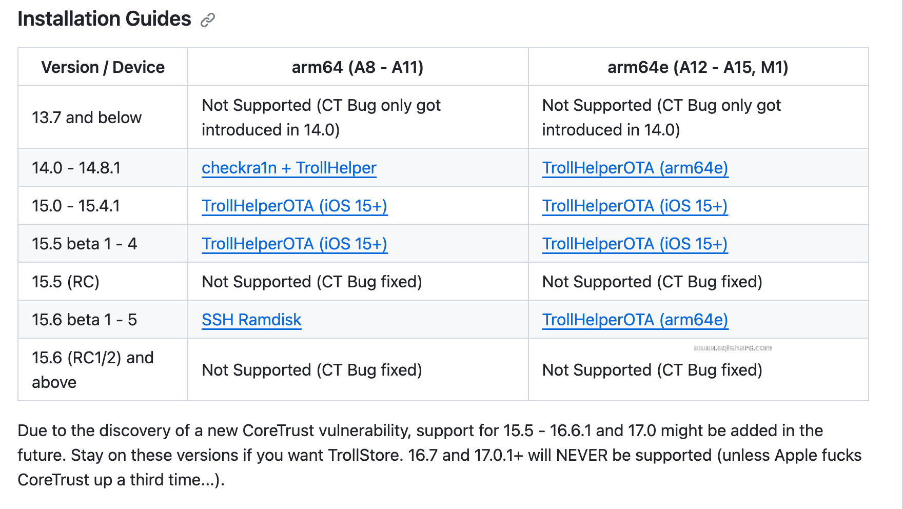903x509 pixels.
Task: Click the 15.5 (RC) version cell
Action: [x=65, y=282]
